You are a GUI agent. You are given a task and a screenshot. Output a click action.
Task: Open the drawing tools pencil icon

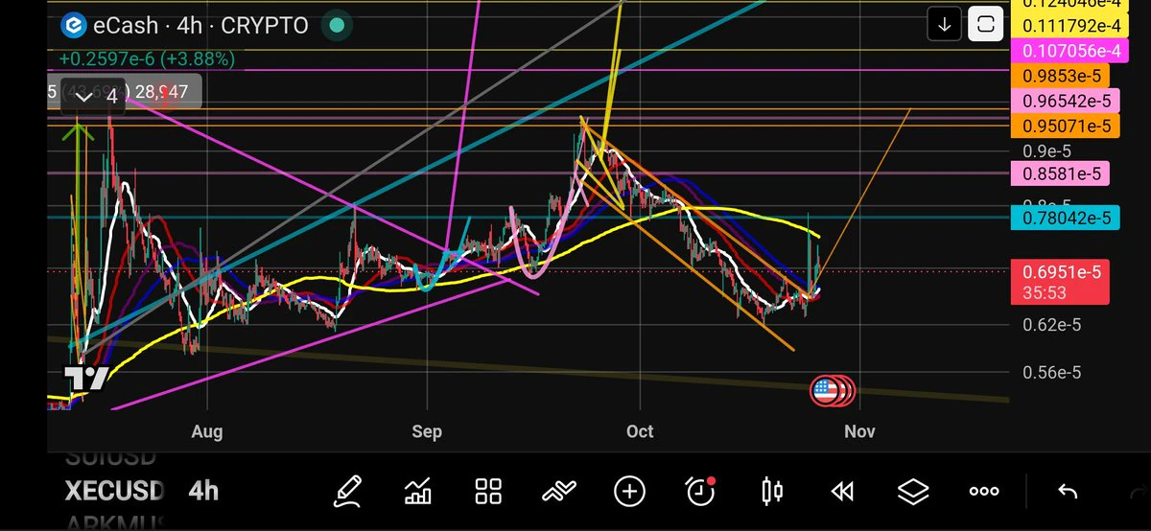[348, 492]
